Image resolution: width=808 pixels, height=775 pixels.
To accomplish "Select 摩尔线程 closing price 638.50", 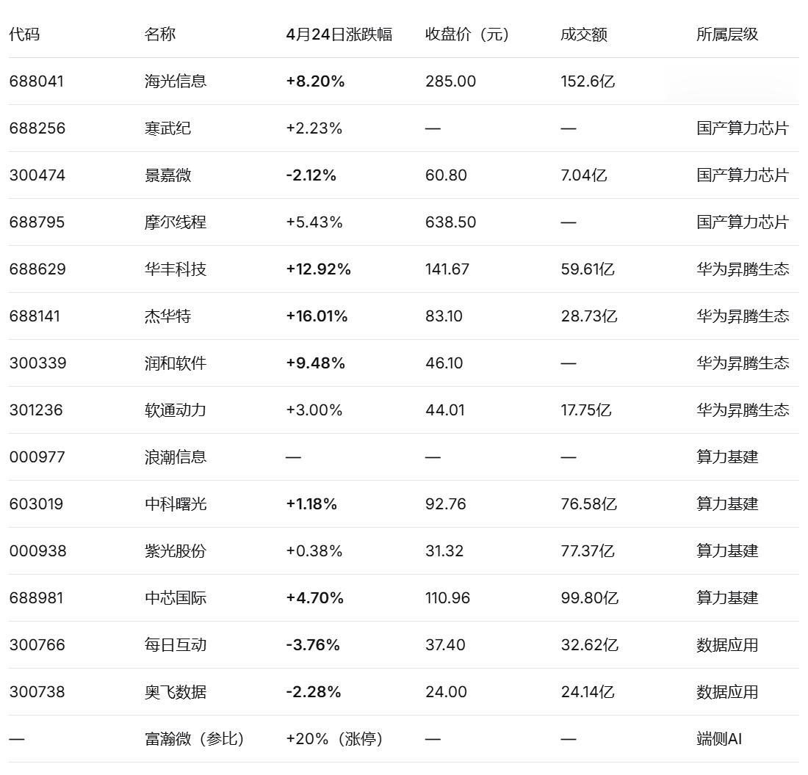I will [450, 222].
